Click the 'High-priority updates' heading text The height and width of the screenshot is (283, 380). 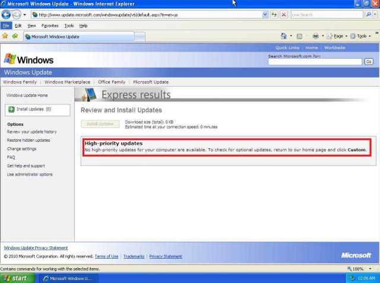(x=113, y=144)
